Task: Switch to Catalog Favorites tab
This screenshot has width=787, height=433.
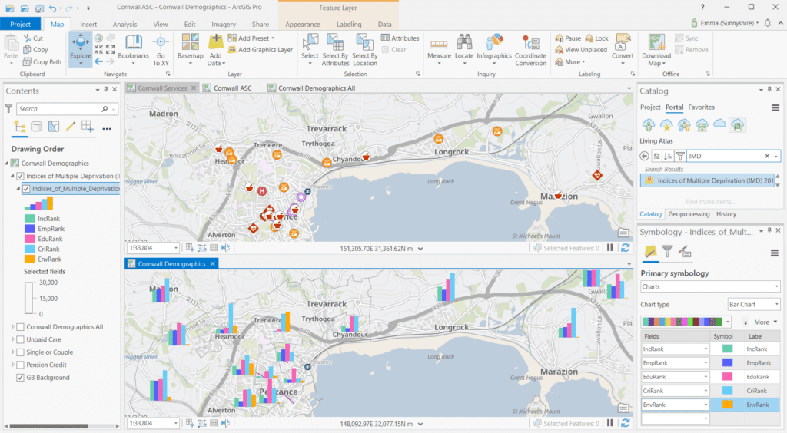Action: tap(701, 107)
